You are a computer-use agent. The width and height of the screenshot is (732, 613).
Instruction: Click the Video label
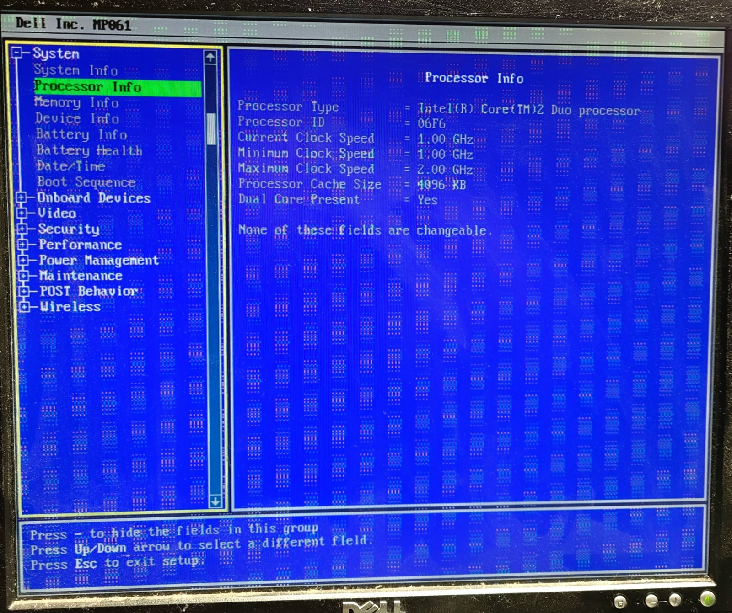pos(57,213)
